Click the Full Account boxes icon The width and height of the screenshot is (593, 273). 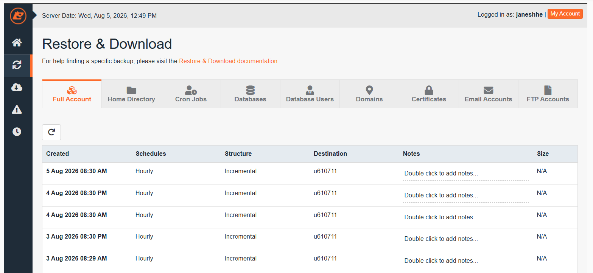[x=72, y=90]
